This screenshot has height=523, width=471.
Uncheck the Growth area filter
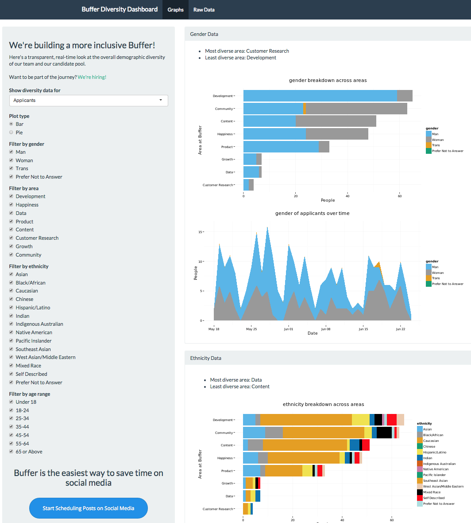pos(12,246)
